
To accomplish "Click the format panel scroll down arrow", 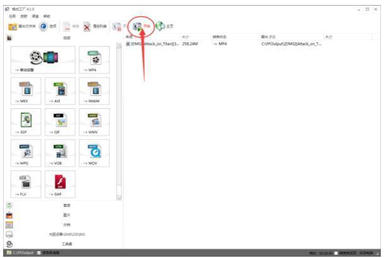I will coord(119,198).
